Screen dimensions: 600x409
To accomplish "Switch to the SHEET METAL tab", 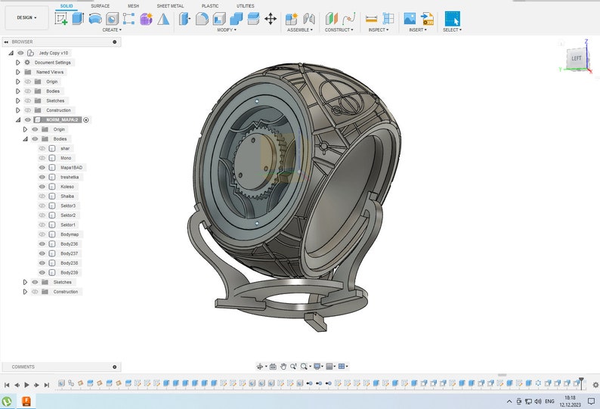I will pyautogui.click(x=170, y=6).
